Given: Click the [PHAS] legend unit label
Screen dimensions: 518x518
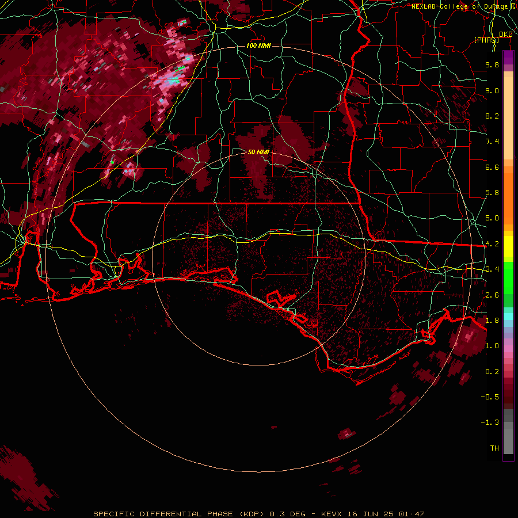Looking at the screenshot, I should pyautogui.click(x=486, y=40).
